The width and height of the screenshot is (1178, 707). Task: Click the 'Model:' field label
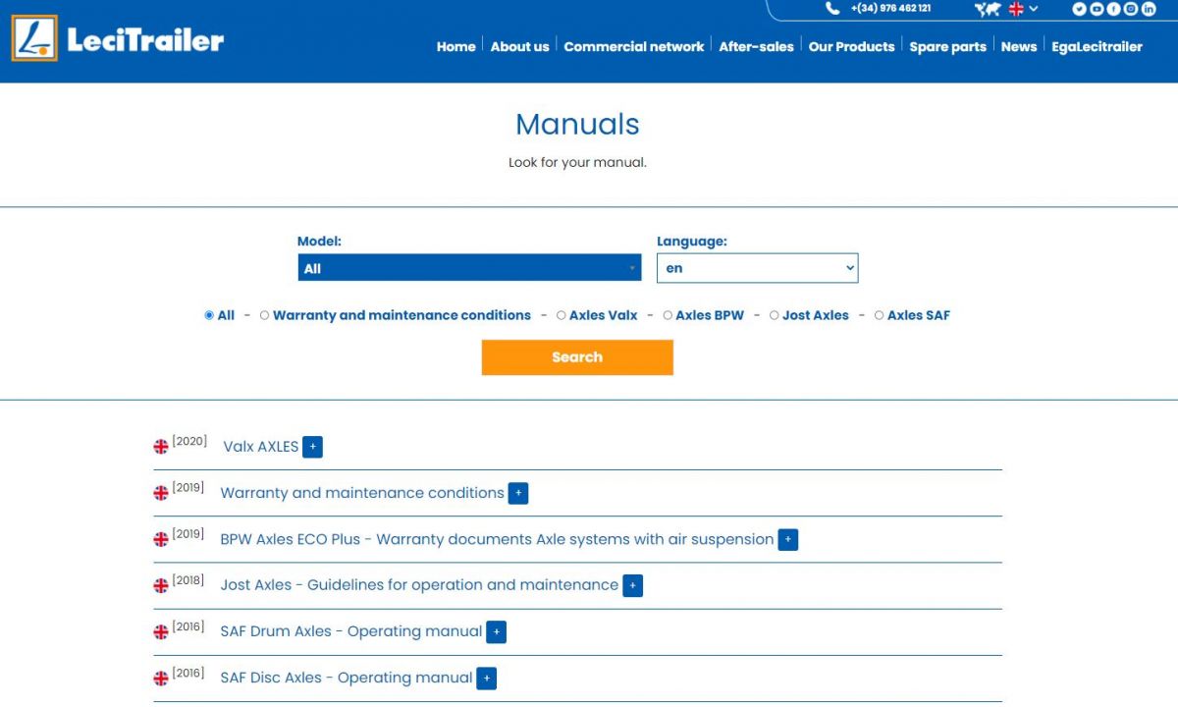[x=319, y=241]
